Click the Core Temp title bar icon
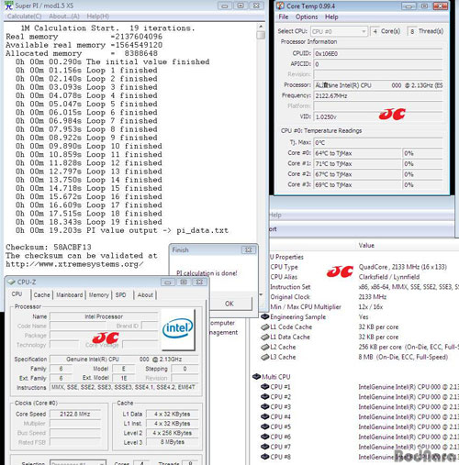 [x=280, y=6]
